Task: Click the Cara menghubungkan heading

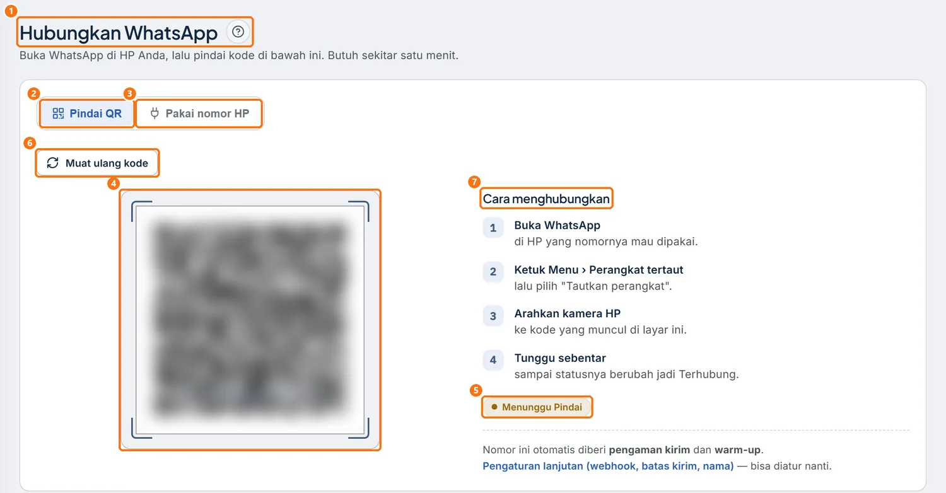Action: tap(546, 200)
